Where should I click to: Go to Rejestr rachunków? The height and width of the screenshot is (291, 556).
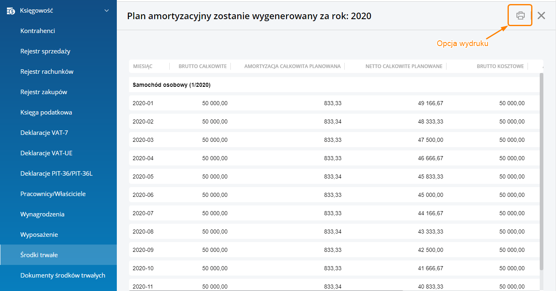(47, 72)
